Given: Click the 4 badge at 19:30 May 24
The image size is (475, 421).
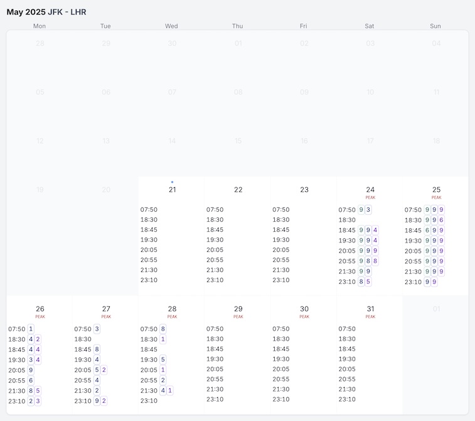Looking at the screenshot, I should coord(375,240).
